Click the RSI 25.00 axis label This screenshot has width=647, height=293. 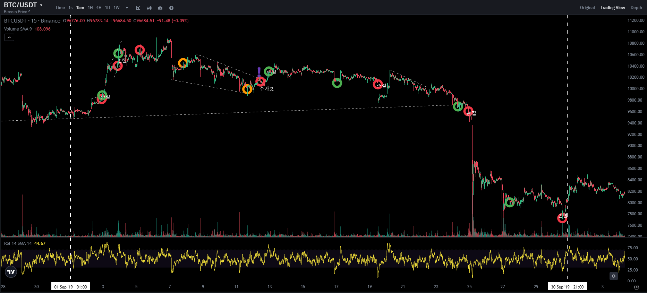633,270
